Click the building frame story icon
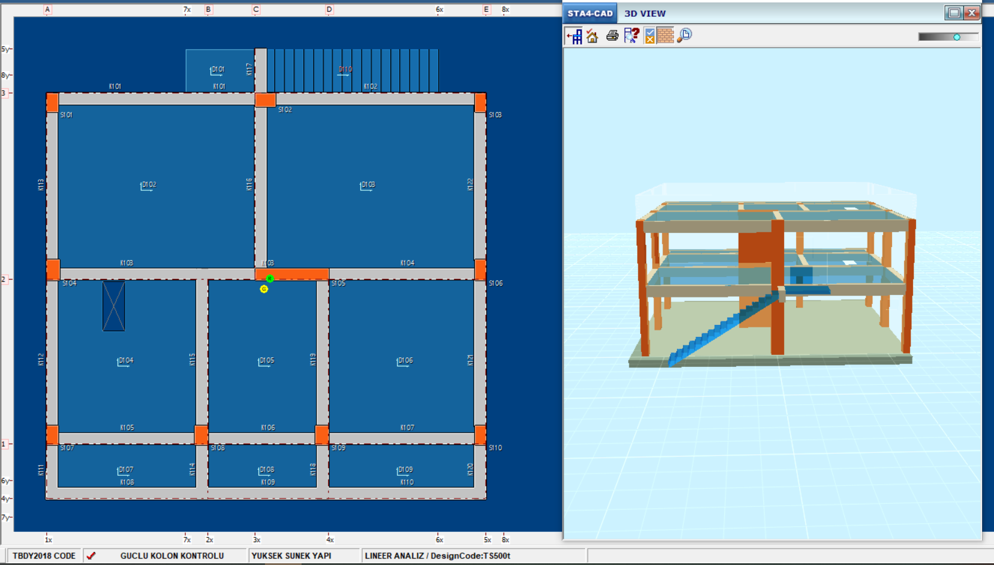Screen dimensions: 994x565 click(x=574, y=36)
